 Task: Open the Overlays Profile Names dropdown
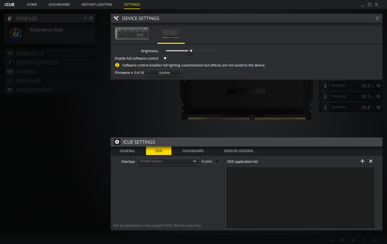pos(168,161)
